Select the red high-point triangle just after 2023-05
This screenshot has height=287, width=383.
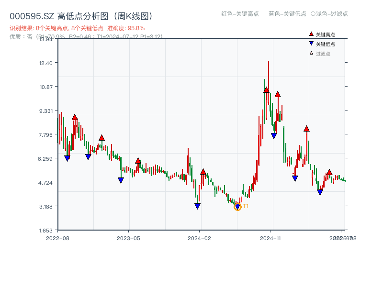click(138, 161)
